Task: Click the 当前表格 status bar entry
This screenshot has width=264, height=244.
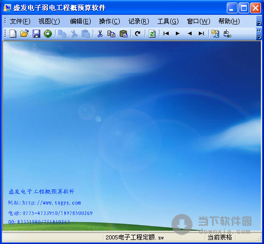Action: [220, 237]
